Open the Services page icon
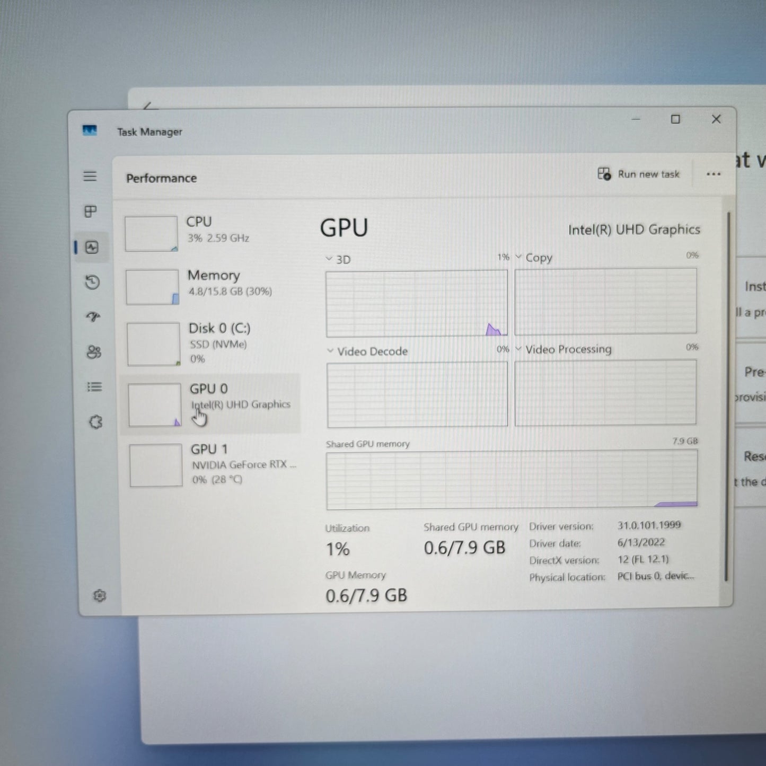766x766 pixels. (95, 422)
